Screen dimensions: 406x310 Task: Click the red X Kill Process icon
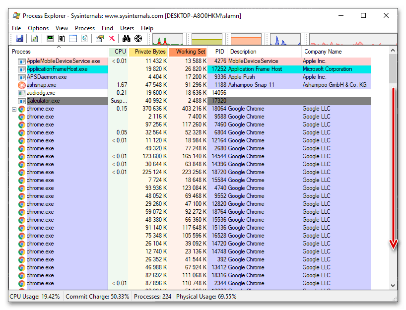click(x=112, y=39)
